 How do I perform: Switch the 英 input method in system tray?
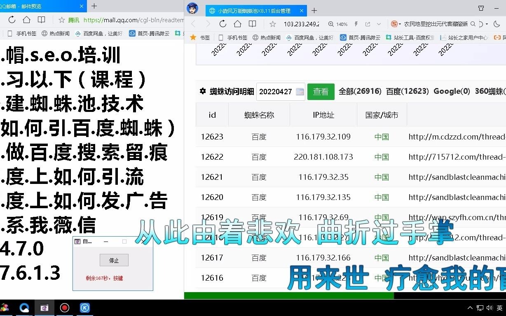click(499, 308)
